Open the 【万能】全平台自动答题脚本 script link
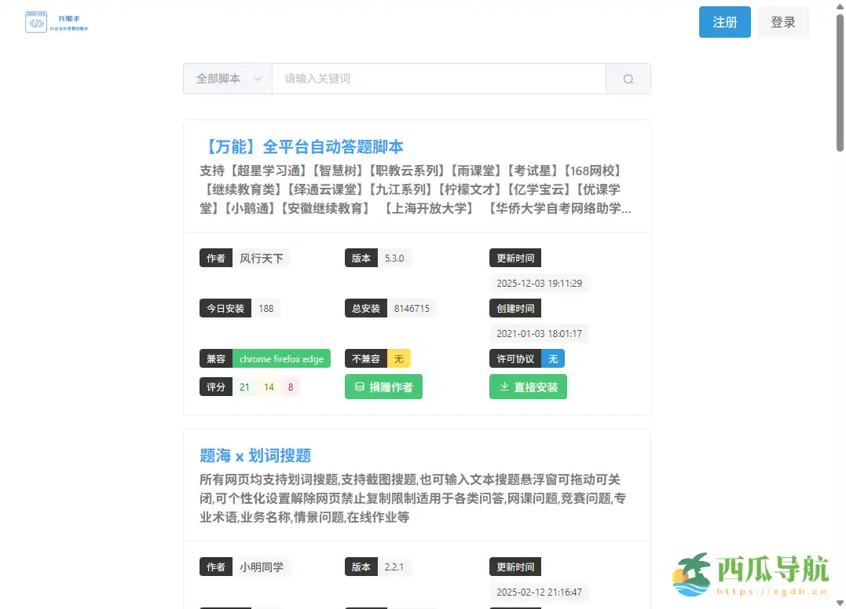This screenshot has width=846, height=609. click(302, 146)
